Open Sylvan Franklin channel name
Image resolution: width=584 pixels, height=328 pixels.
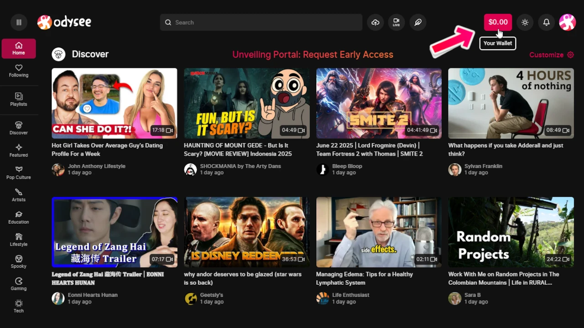[483, 166]
